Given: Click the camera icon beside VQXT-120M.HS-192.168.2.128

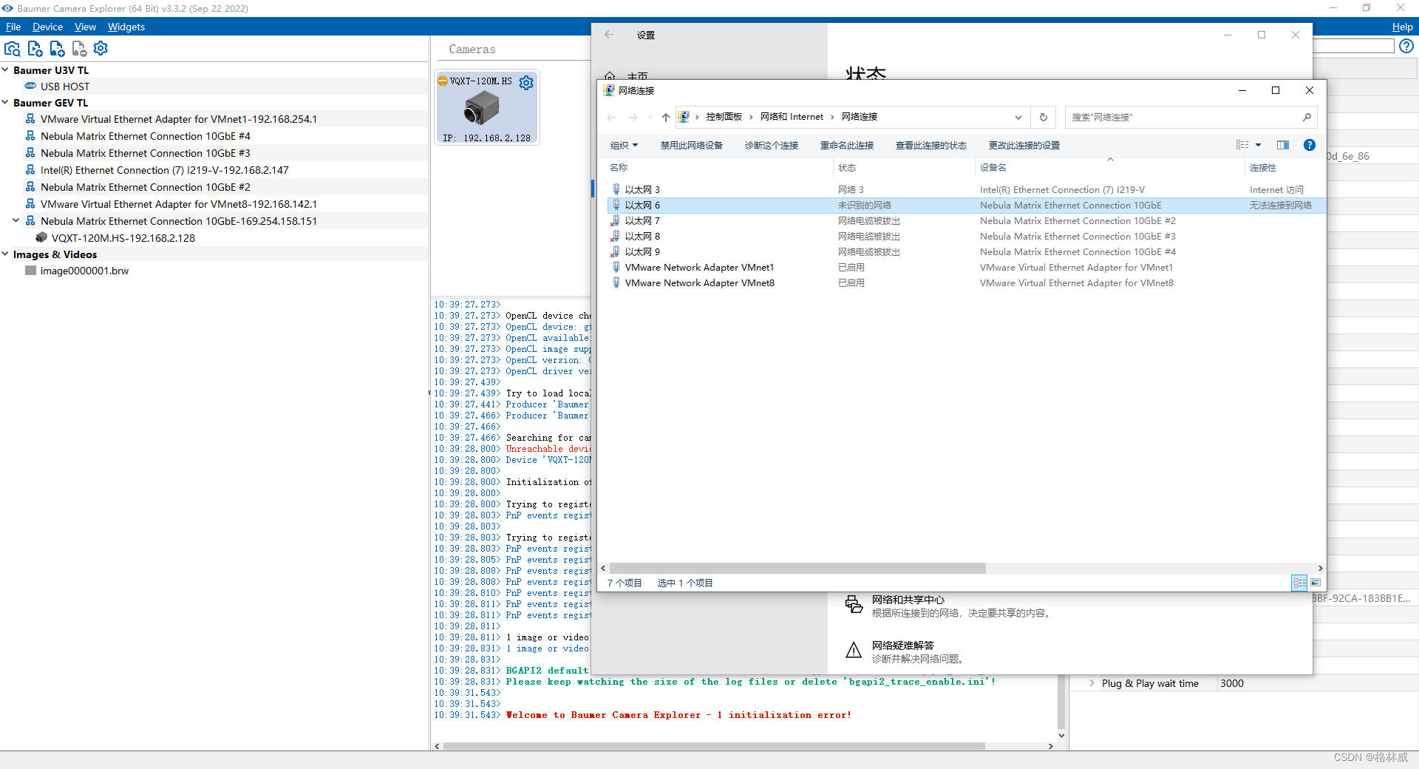Looking at the screenshot, I should tap(41, 237).
